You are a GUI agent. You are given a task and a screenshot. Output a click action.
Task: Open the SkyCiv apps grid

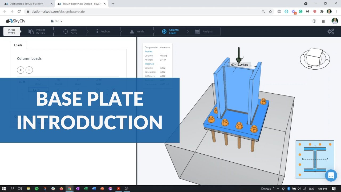coord(324,21)
